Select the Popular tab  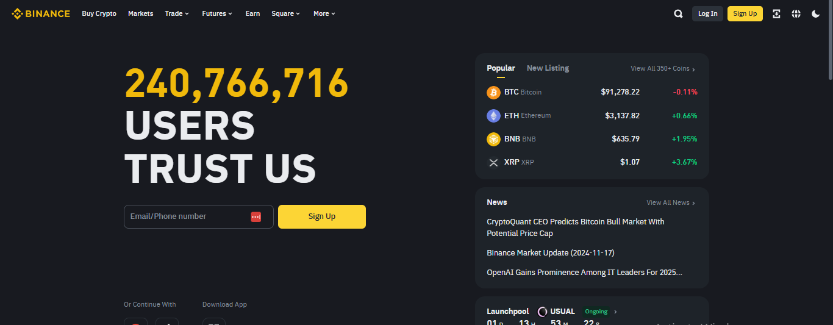501,68
